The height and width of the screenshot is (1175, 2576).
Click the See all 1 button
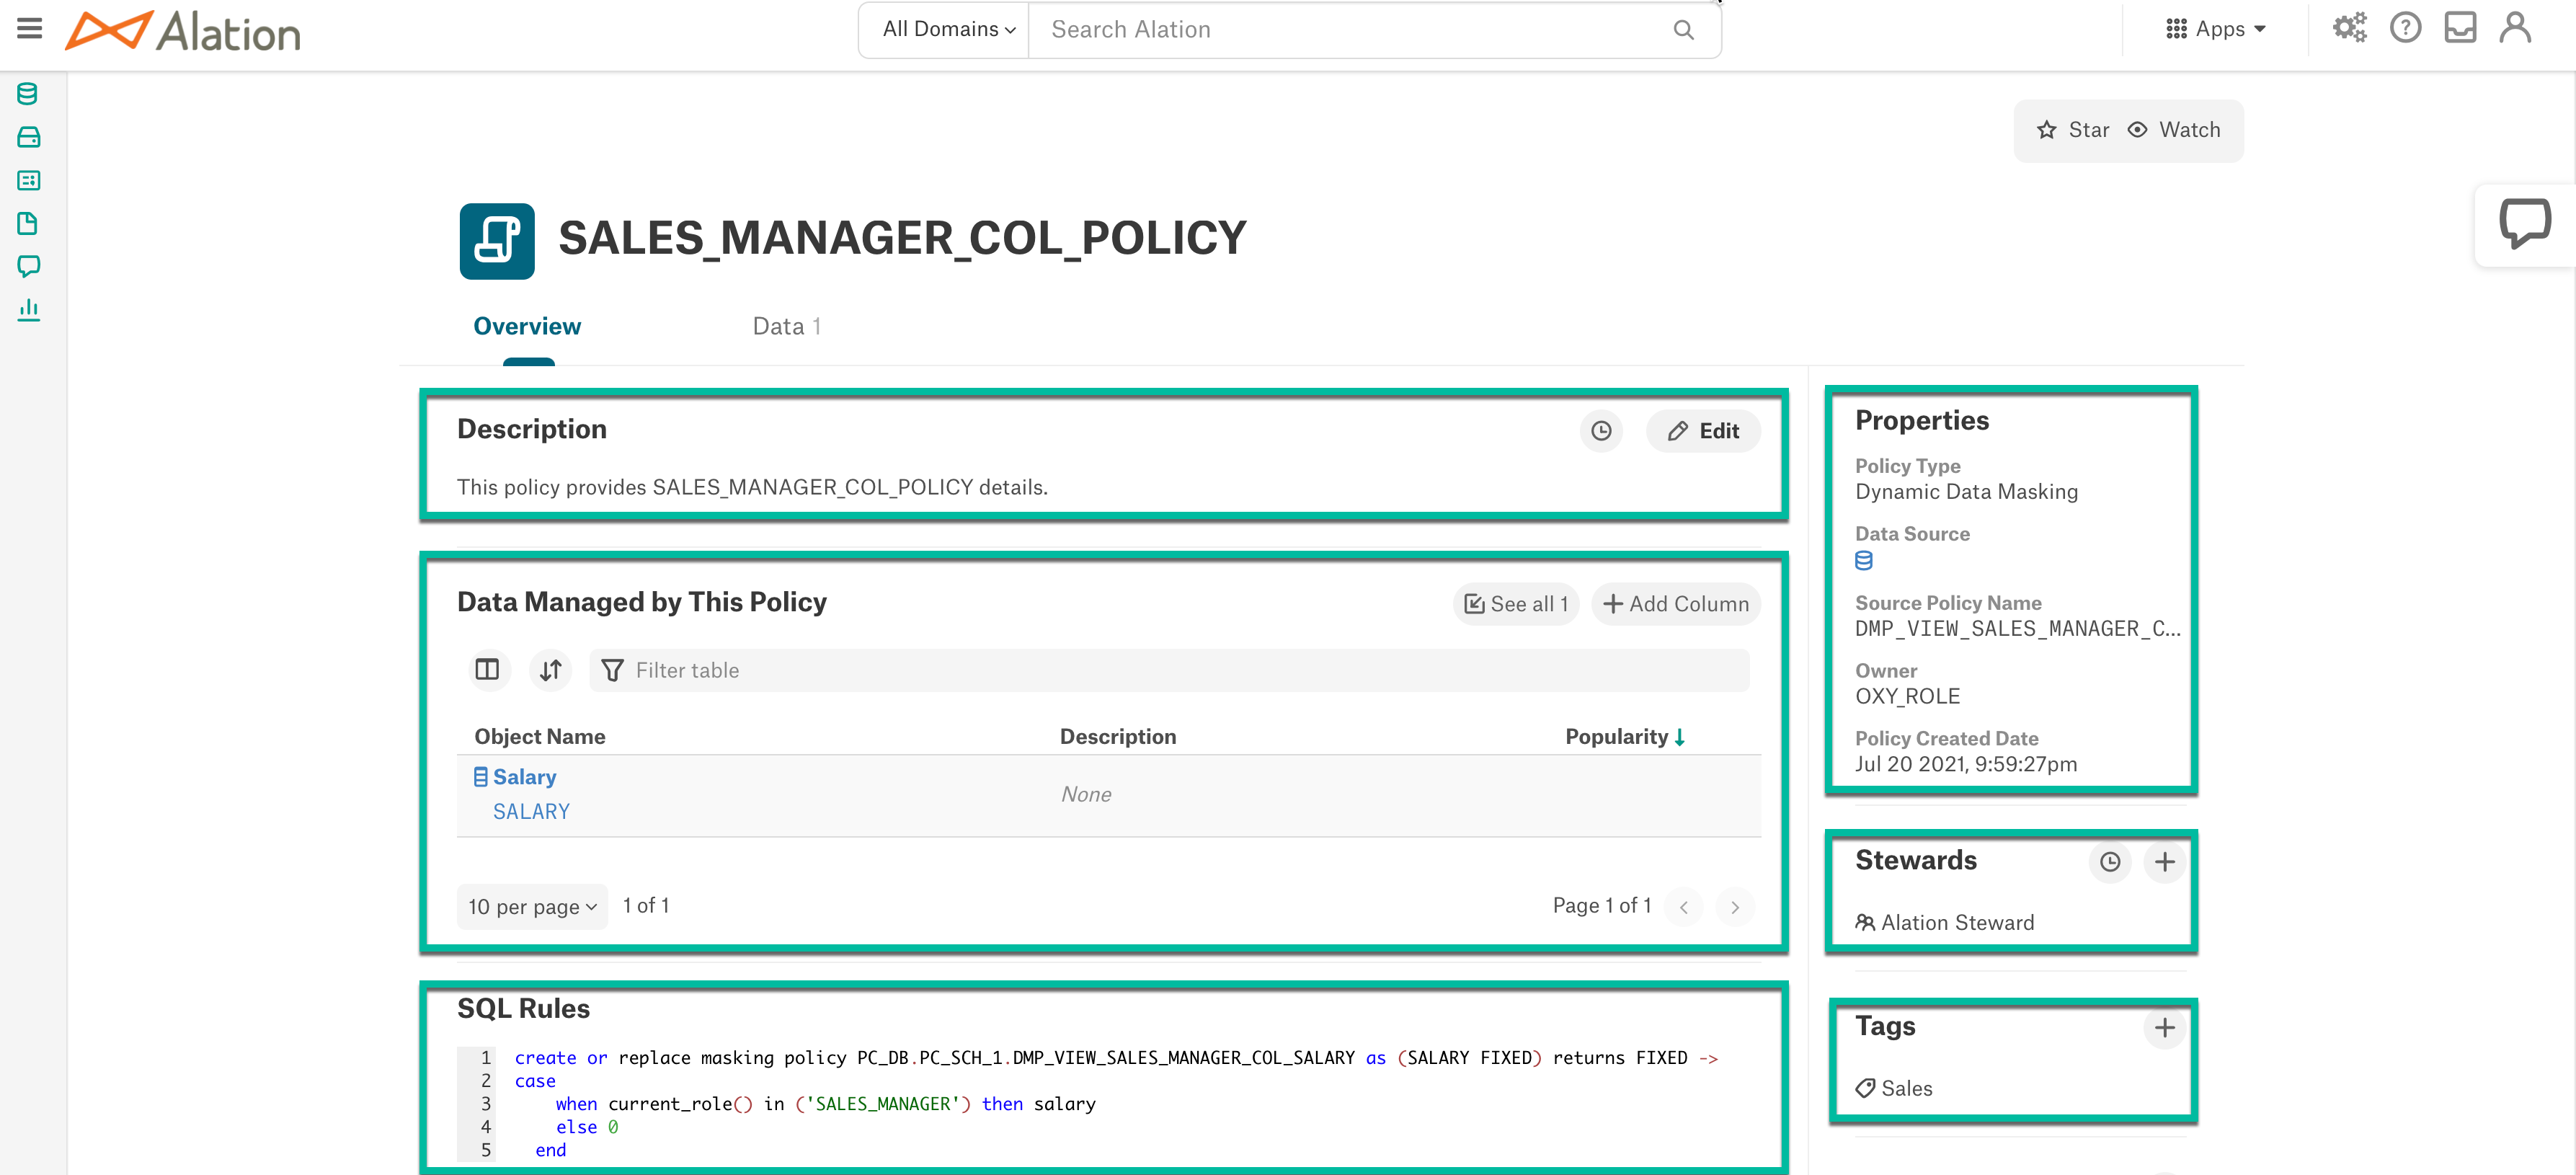pyautogui.click(x=1515, y=604)
